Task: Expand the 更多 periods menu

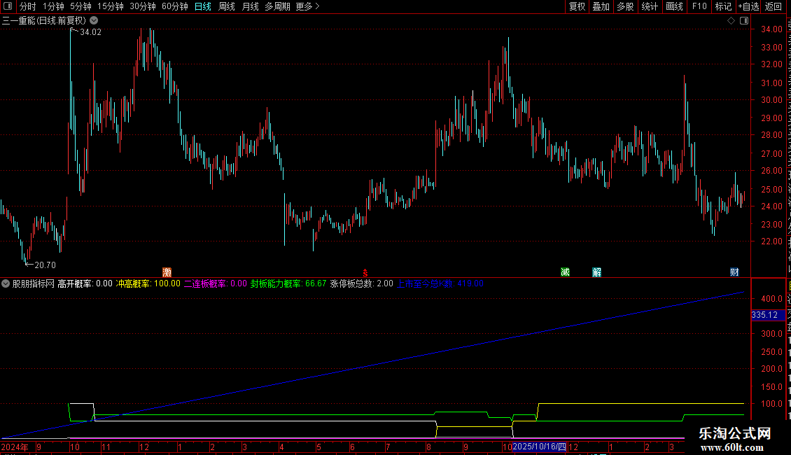Action: [x=307, y=6]
